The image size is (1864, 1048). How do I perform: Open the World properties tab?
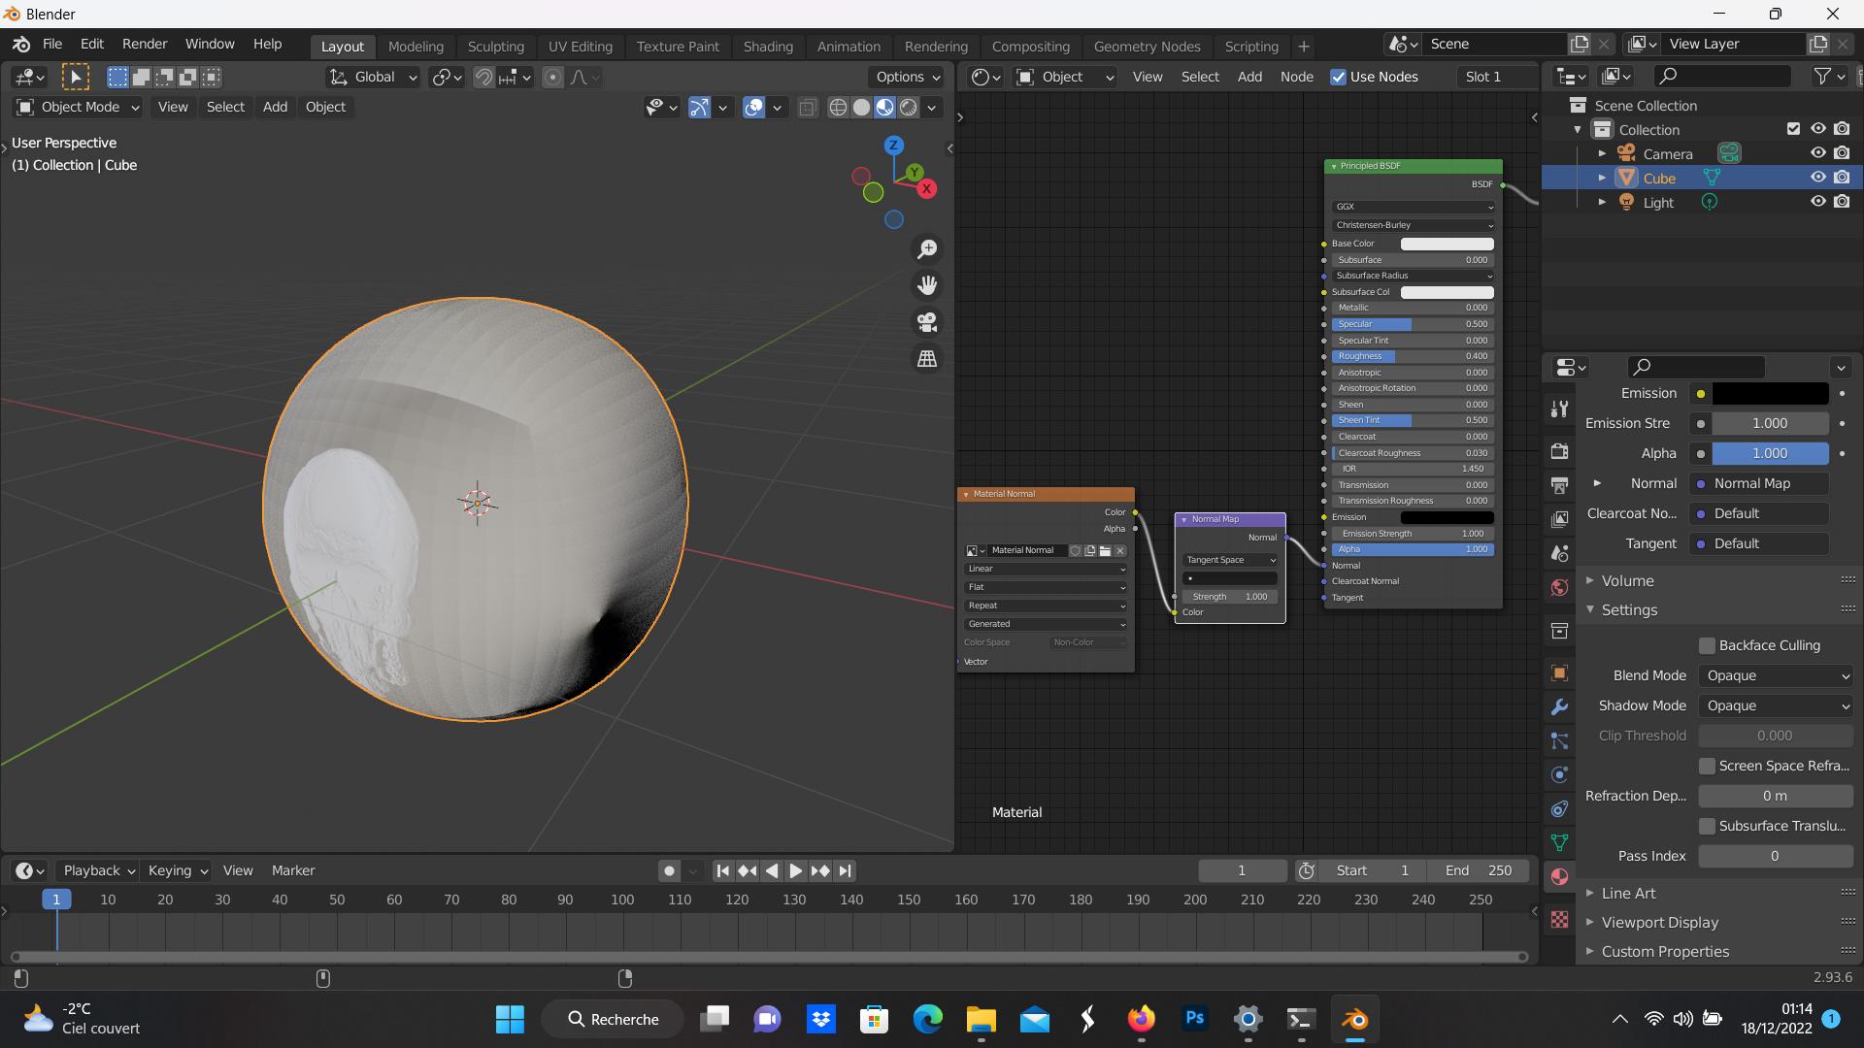1559,587
